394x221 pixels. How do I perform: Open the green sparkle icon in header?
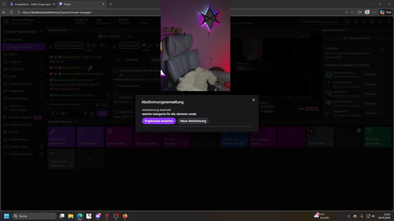(364, 22)
